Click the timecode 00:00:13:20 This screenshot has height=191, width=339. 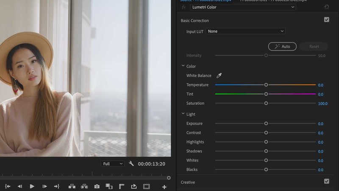152,164
